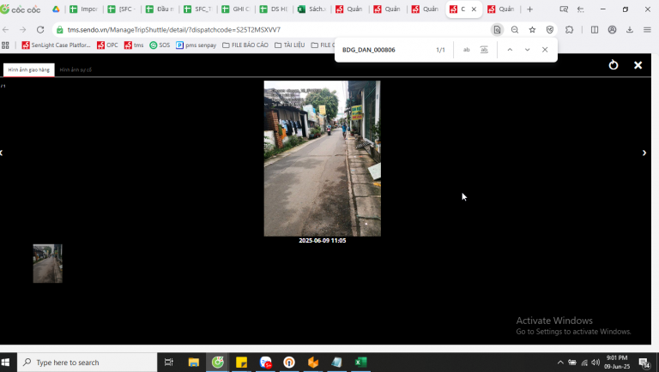
Task: Toggle the browser side panel
Action: (595, 30)
